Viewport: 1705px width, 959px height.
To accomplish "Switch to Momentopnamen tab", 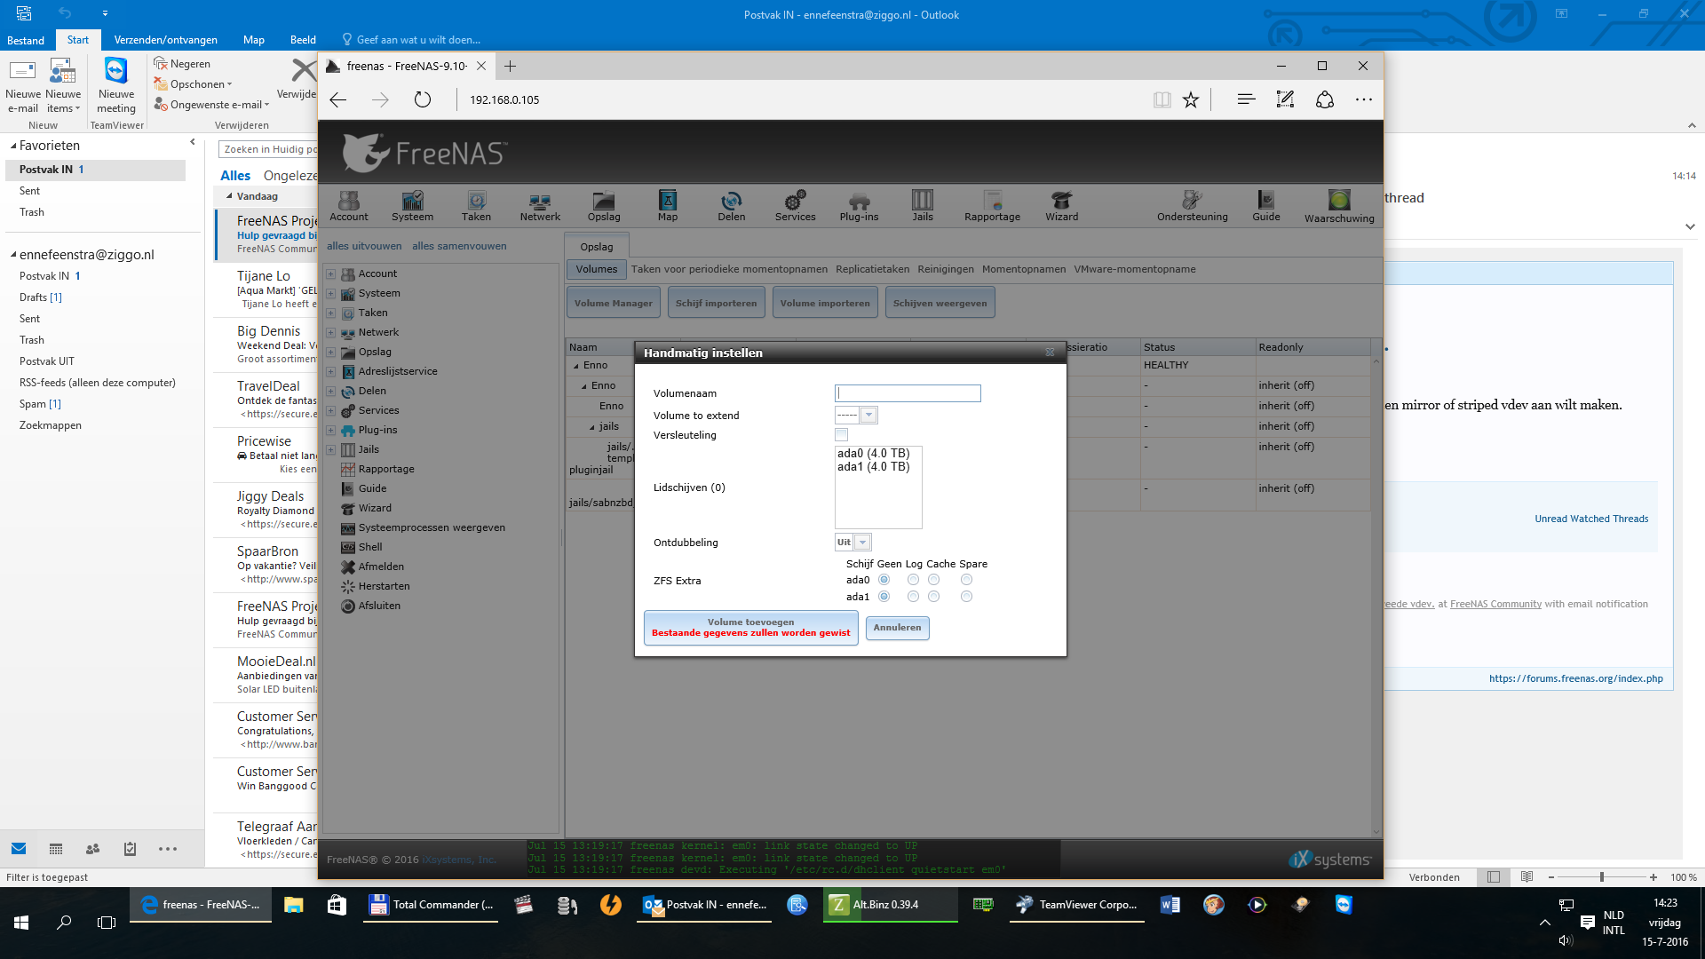I will 1023,269.
